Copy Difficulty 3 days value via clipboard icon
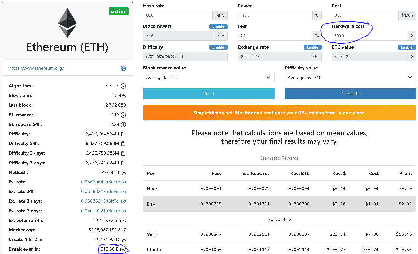The image size is (418, 254). 123,153
